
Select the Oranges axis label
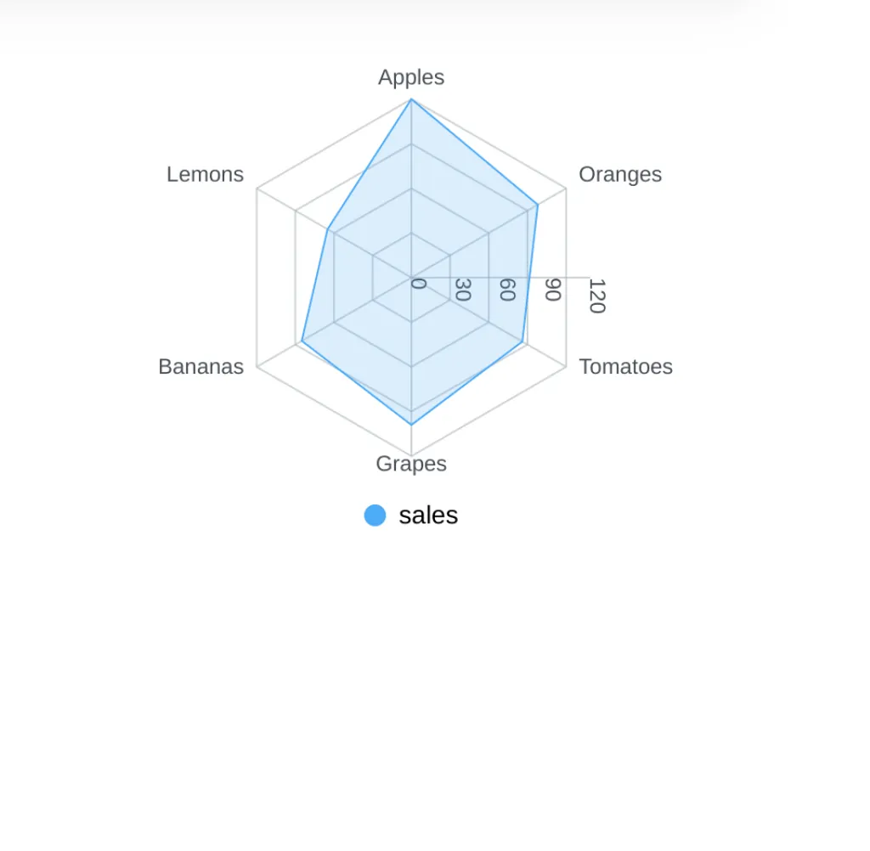(x=619, y=174)
